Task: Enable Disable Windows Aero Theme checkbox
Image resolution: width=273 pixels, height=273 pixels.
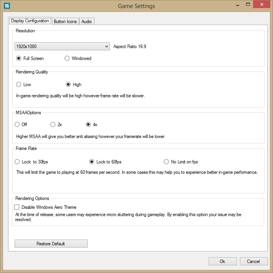Action: (17, 207)
